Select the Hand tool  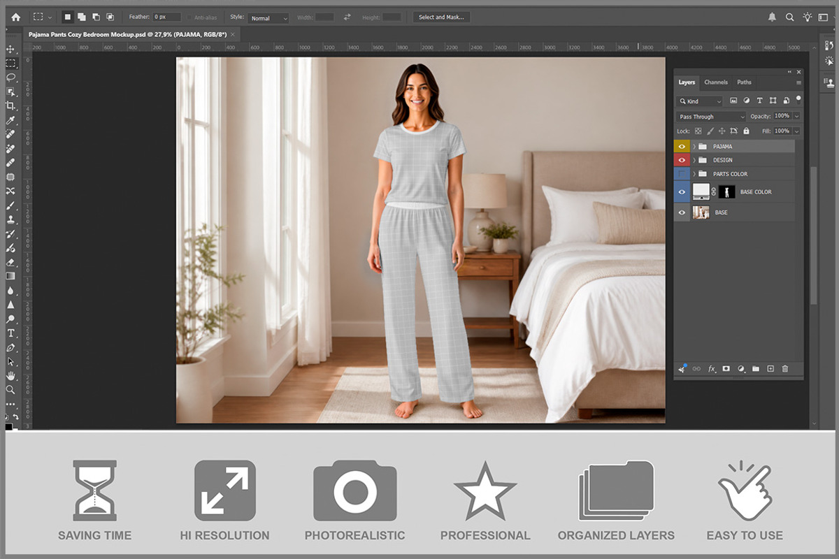pos(10,376)
